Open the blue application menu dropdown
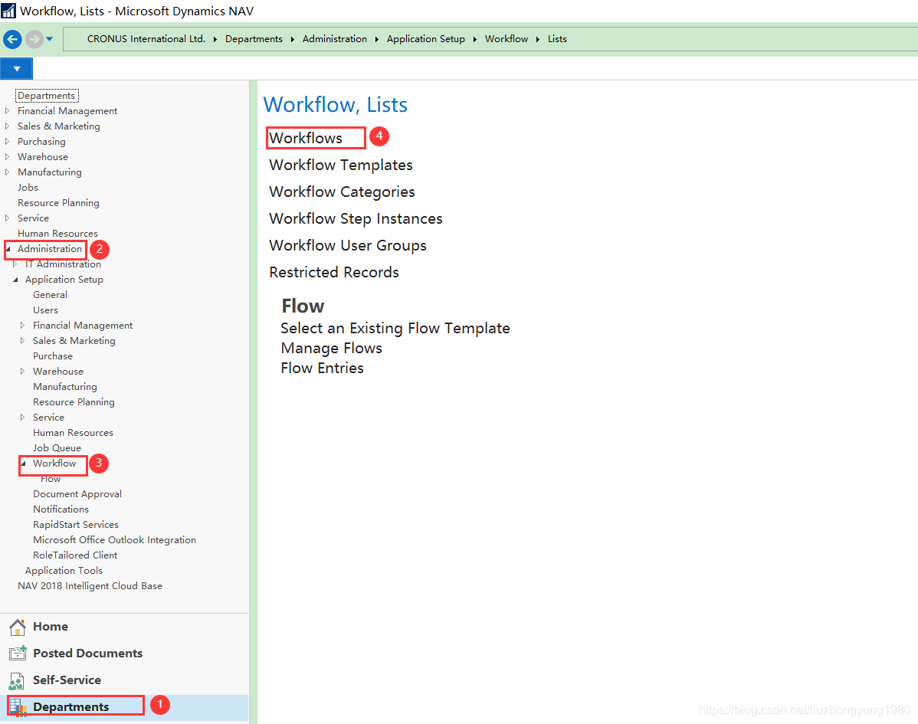 click(16, 68)
